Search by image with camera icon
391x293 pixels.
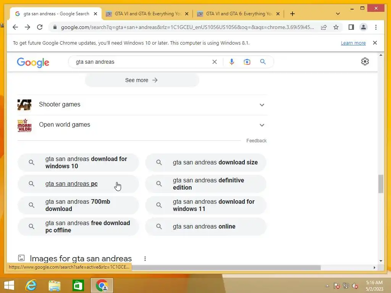coord(247,62)
